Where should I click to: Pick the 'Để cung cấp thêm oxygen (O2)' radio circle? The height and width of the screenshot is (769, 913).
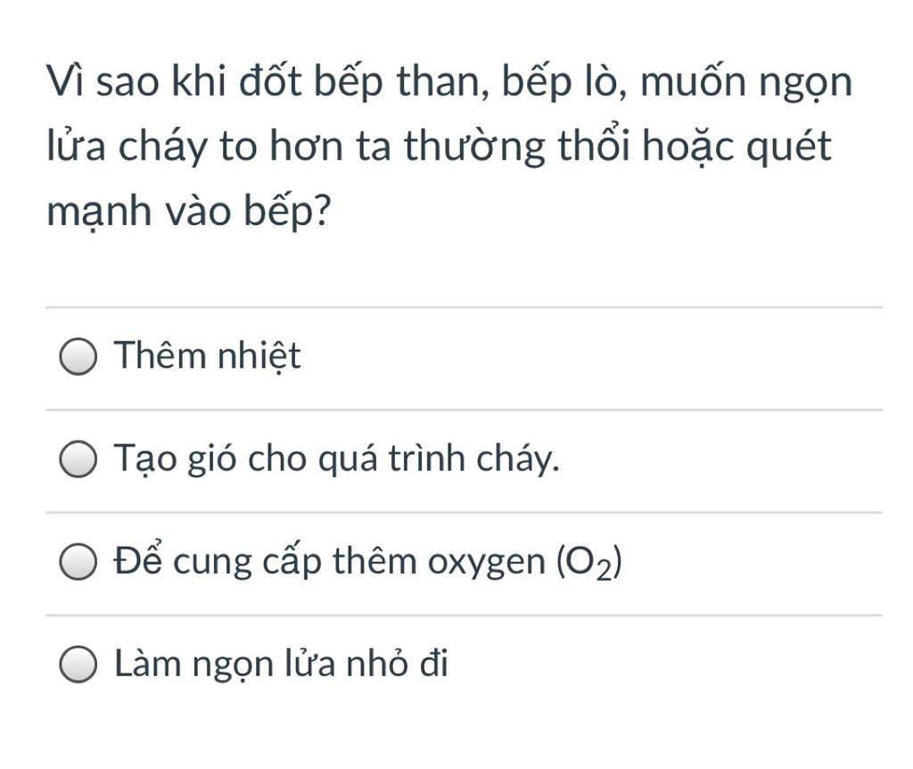[78, 562]
